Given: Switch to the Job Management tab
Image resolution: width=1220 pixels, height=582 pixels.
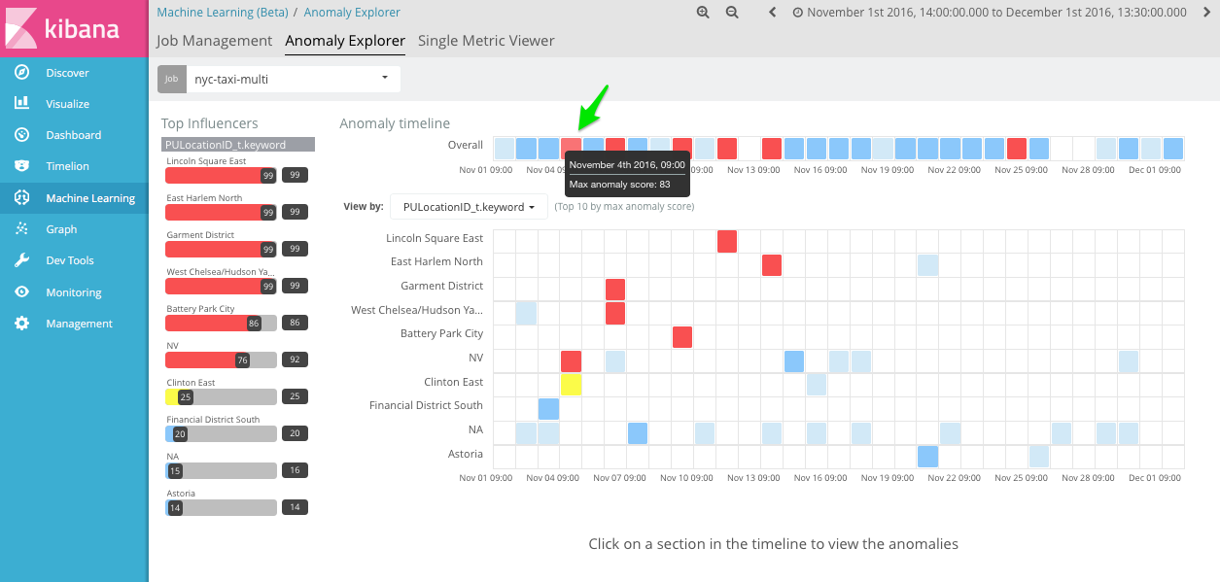Looking at the screenshot, I should (x=213, y=41).
